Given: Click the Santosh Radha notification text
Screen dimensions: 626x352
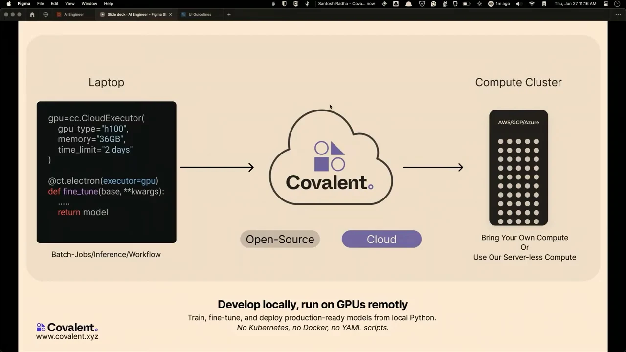Looking at the screenshot, I should click(346, 3).
